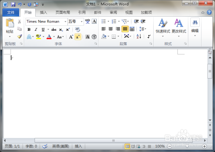
Task: Click the Copy icon
Action: click(19, 29)
